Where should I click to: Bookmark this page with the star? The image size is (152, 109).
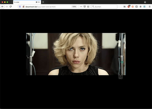pos(88,7)
